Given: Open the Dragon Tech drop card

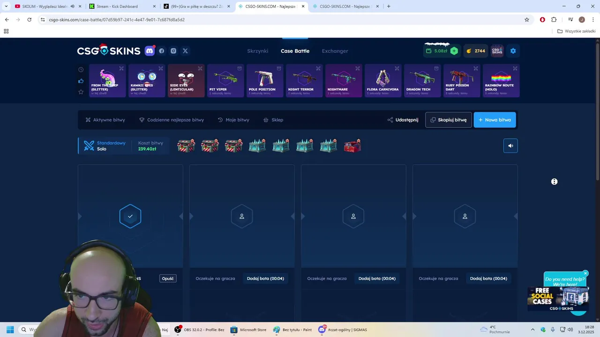Looking at the screenshot, I should coord(422,81).
